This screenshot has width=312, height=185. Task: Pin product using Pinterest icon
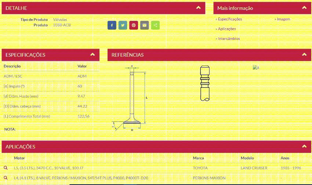coord(134,25)
